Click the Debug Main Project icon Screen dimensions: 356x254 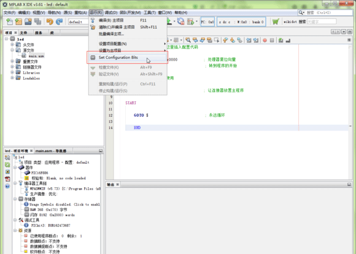pyautogui.click(x=190, y=21)
